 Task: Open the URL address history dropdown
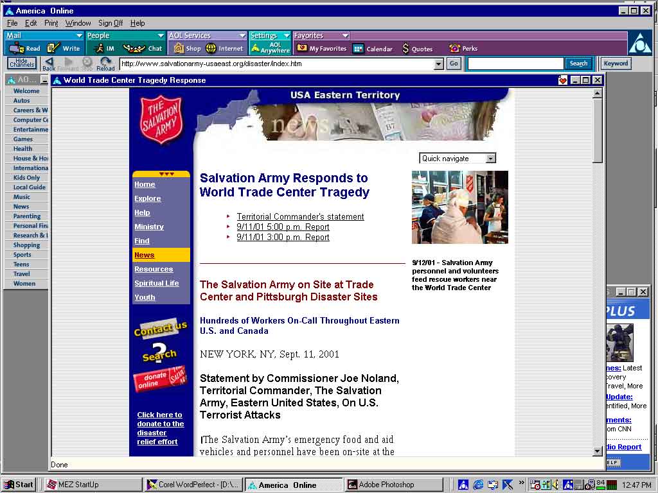click(438, 64)
